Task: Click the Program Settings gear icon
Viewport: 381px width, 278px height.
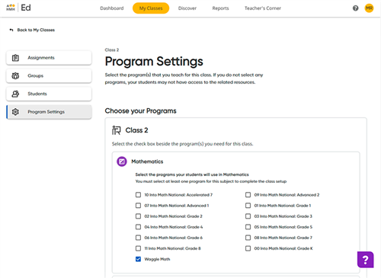Action: point(15,112)
